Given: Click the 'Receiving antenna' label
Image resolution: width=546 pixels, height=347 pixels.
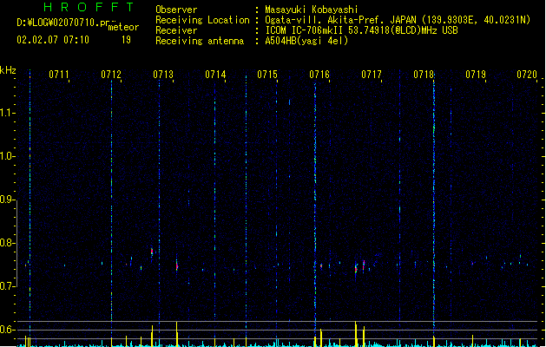Looking at the screenshot, I should click(200, 41).
